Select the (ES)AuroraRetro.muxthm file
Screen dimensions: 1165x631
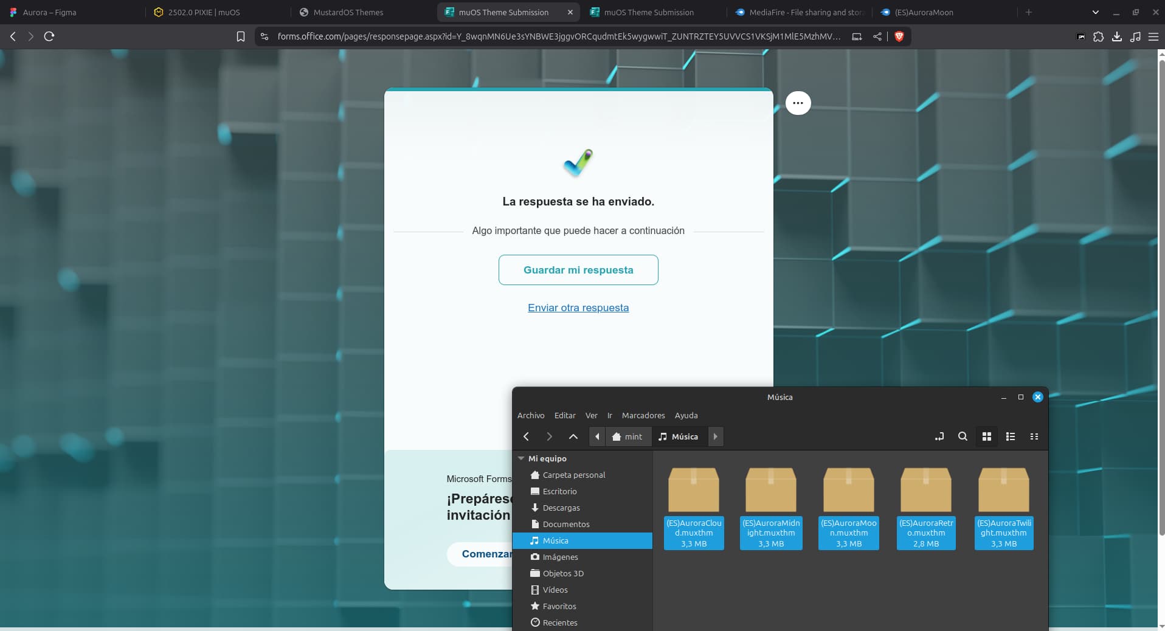pos(925,508)
